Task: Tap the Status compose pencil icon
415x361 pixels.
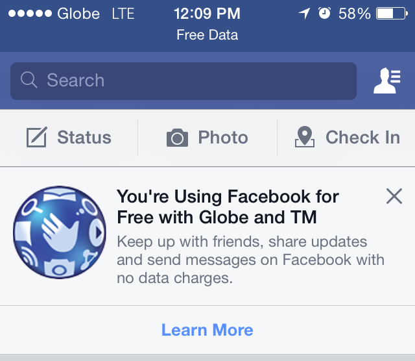Action: 36,138
